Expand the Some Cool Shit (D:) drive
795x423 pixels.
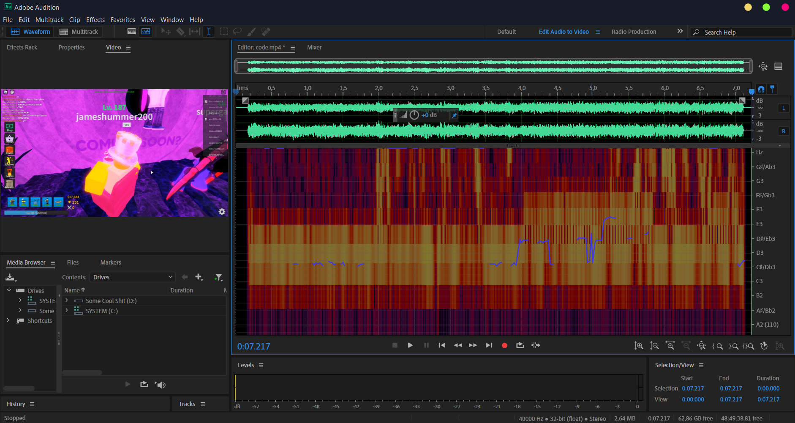66,300
